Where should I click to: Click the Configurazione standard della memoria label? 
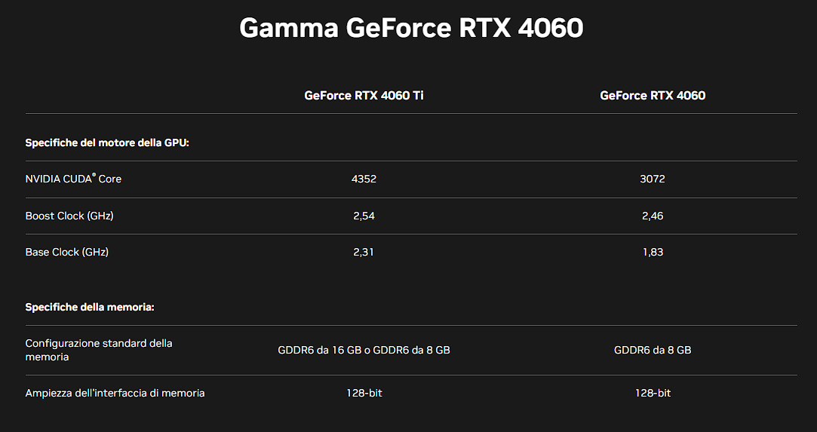[x=99, y=351]
